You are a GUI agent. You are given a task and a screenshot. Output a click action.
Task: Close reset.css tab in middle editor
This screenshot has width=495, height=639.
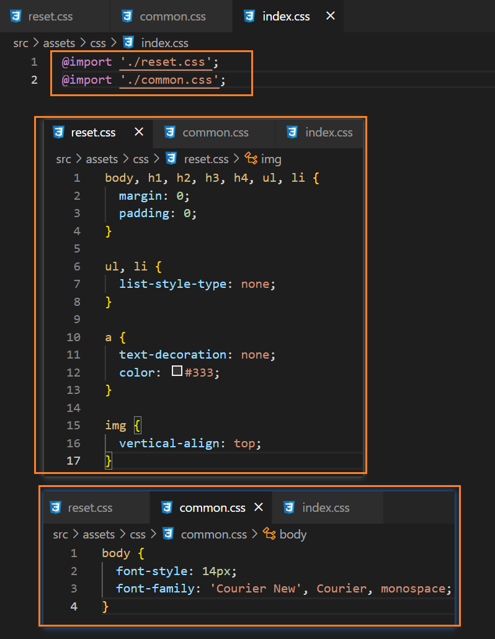[x=139, y=132]
